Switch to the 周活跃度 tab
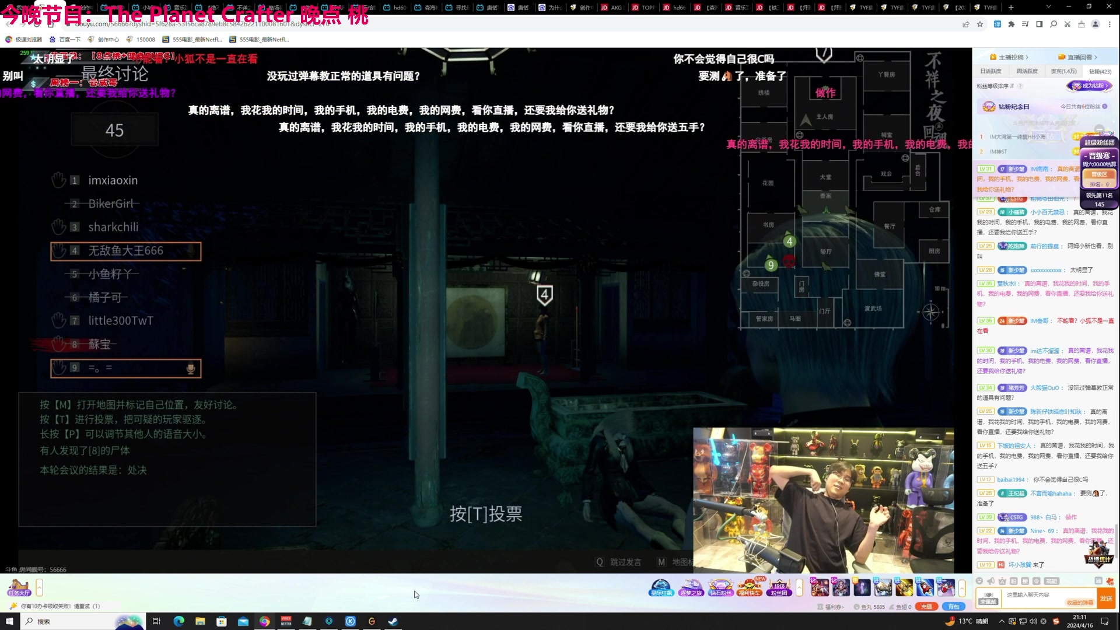This screenshot has height=630, width=1120. (1027, 71)
